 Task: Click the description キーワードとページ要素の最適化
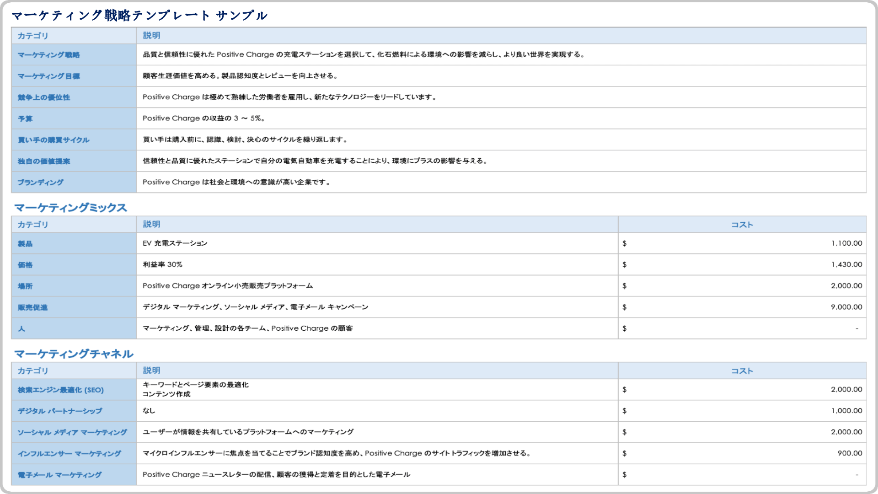click(x=196, y=385)
